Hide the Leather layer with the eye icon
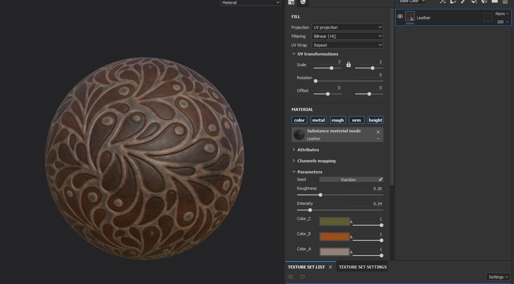The width and height of the screenshot is (514, 284). (400, 16)
